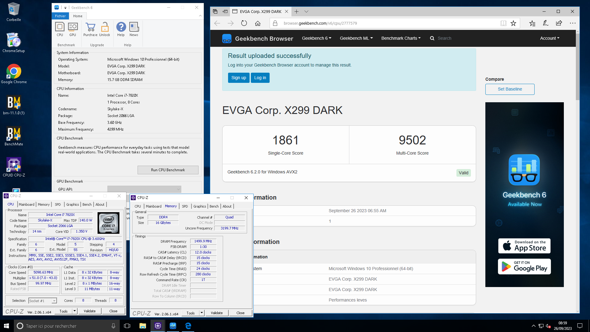590x332 pixels.
Task: Click the browser vertical scrollbar thumb
Action: click(577, 66)
